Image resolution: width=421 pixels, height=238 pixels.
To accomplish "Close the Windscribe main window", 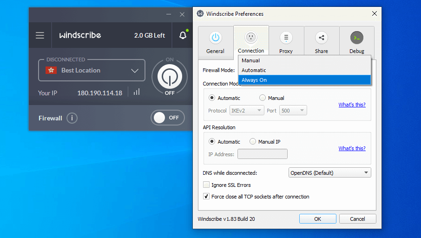I will click(x=182, y=14).
